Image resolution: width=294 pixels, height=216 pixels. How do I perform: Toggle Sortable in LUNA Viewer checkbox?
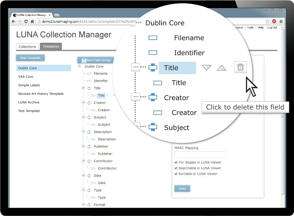[x=176, y=174]
